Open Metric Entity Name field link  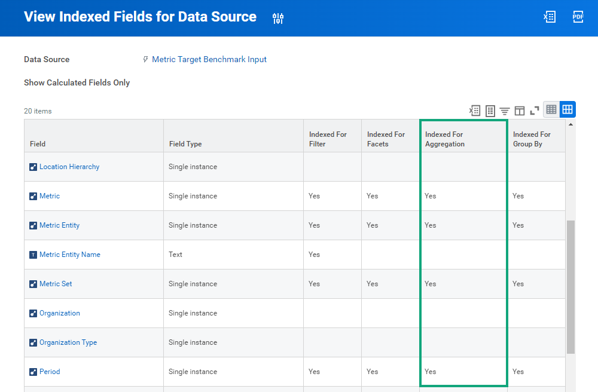click(x=70, y=255)
